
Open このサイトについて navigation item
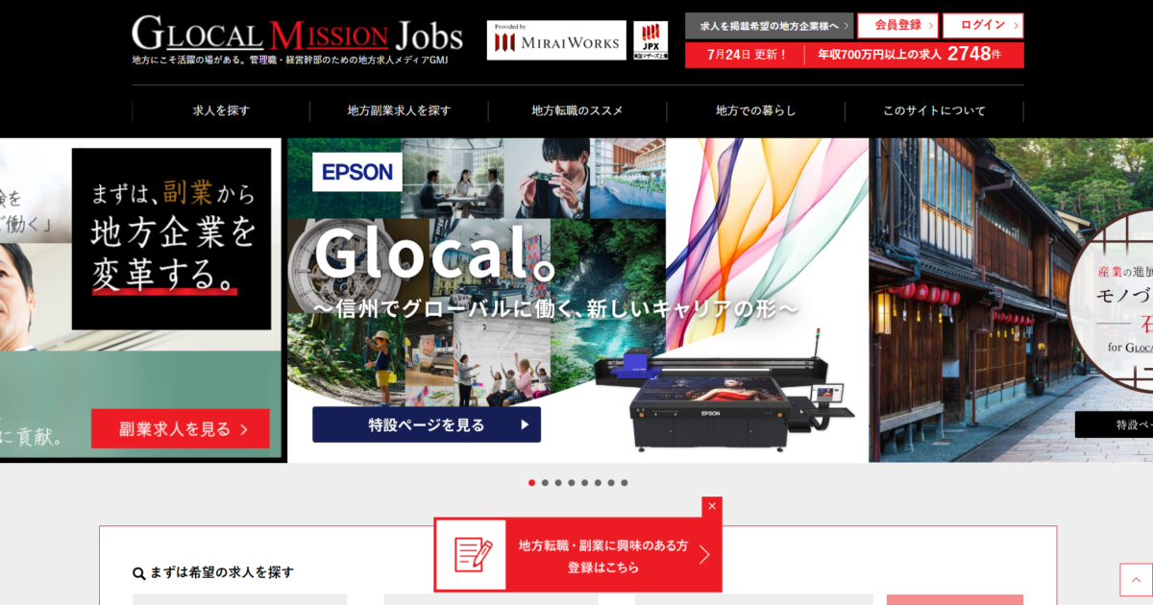(x=934, y=110)
